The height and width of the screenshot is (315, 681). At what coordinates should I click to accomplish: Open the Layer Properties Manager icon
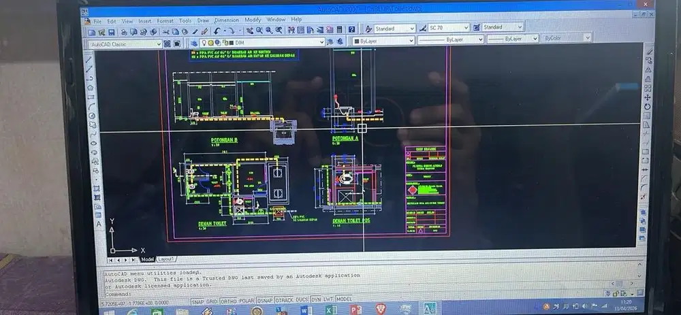tap(193, 43)
